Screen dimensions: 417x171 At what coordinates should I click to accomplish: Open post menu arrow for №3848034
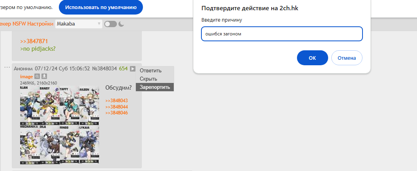click(x=132, y=69)
